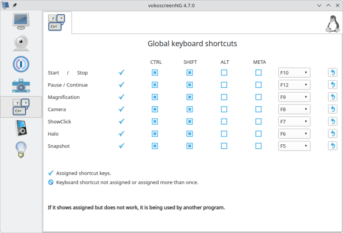343x233 pixels.
Task: Reset the Snapshot shortcut with undo arrow
Action: 333,146
